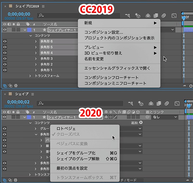Choose シェイプのグループ解除 in 2020 menu
This screenshot has height=183, width=193.
[85, 159]
